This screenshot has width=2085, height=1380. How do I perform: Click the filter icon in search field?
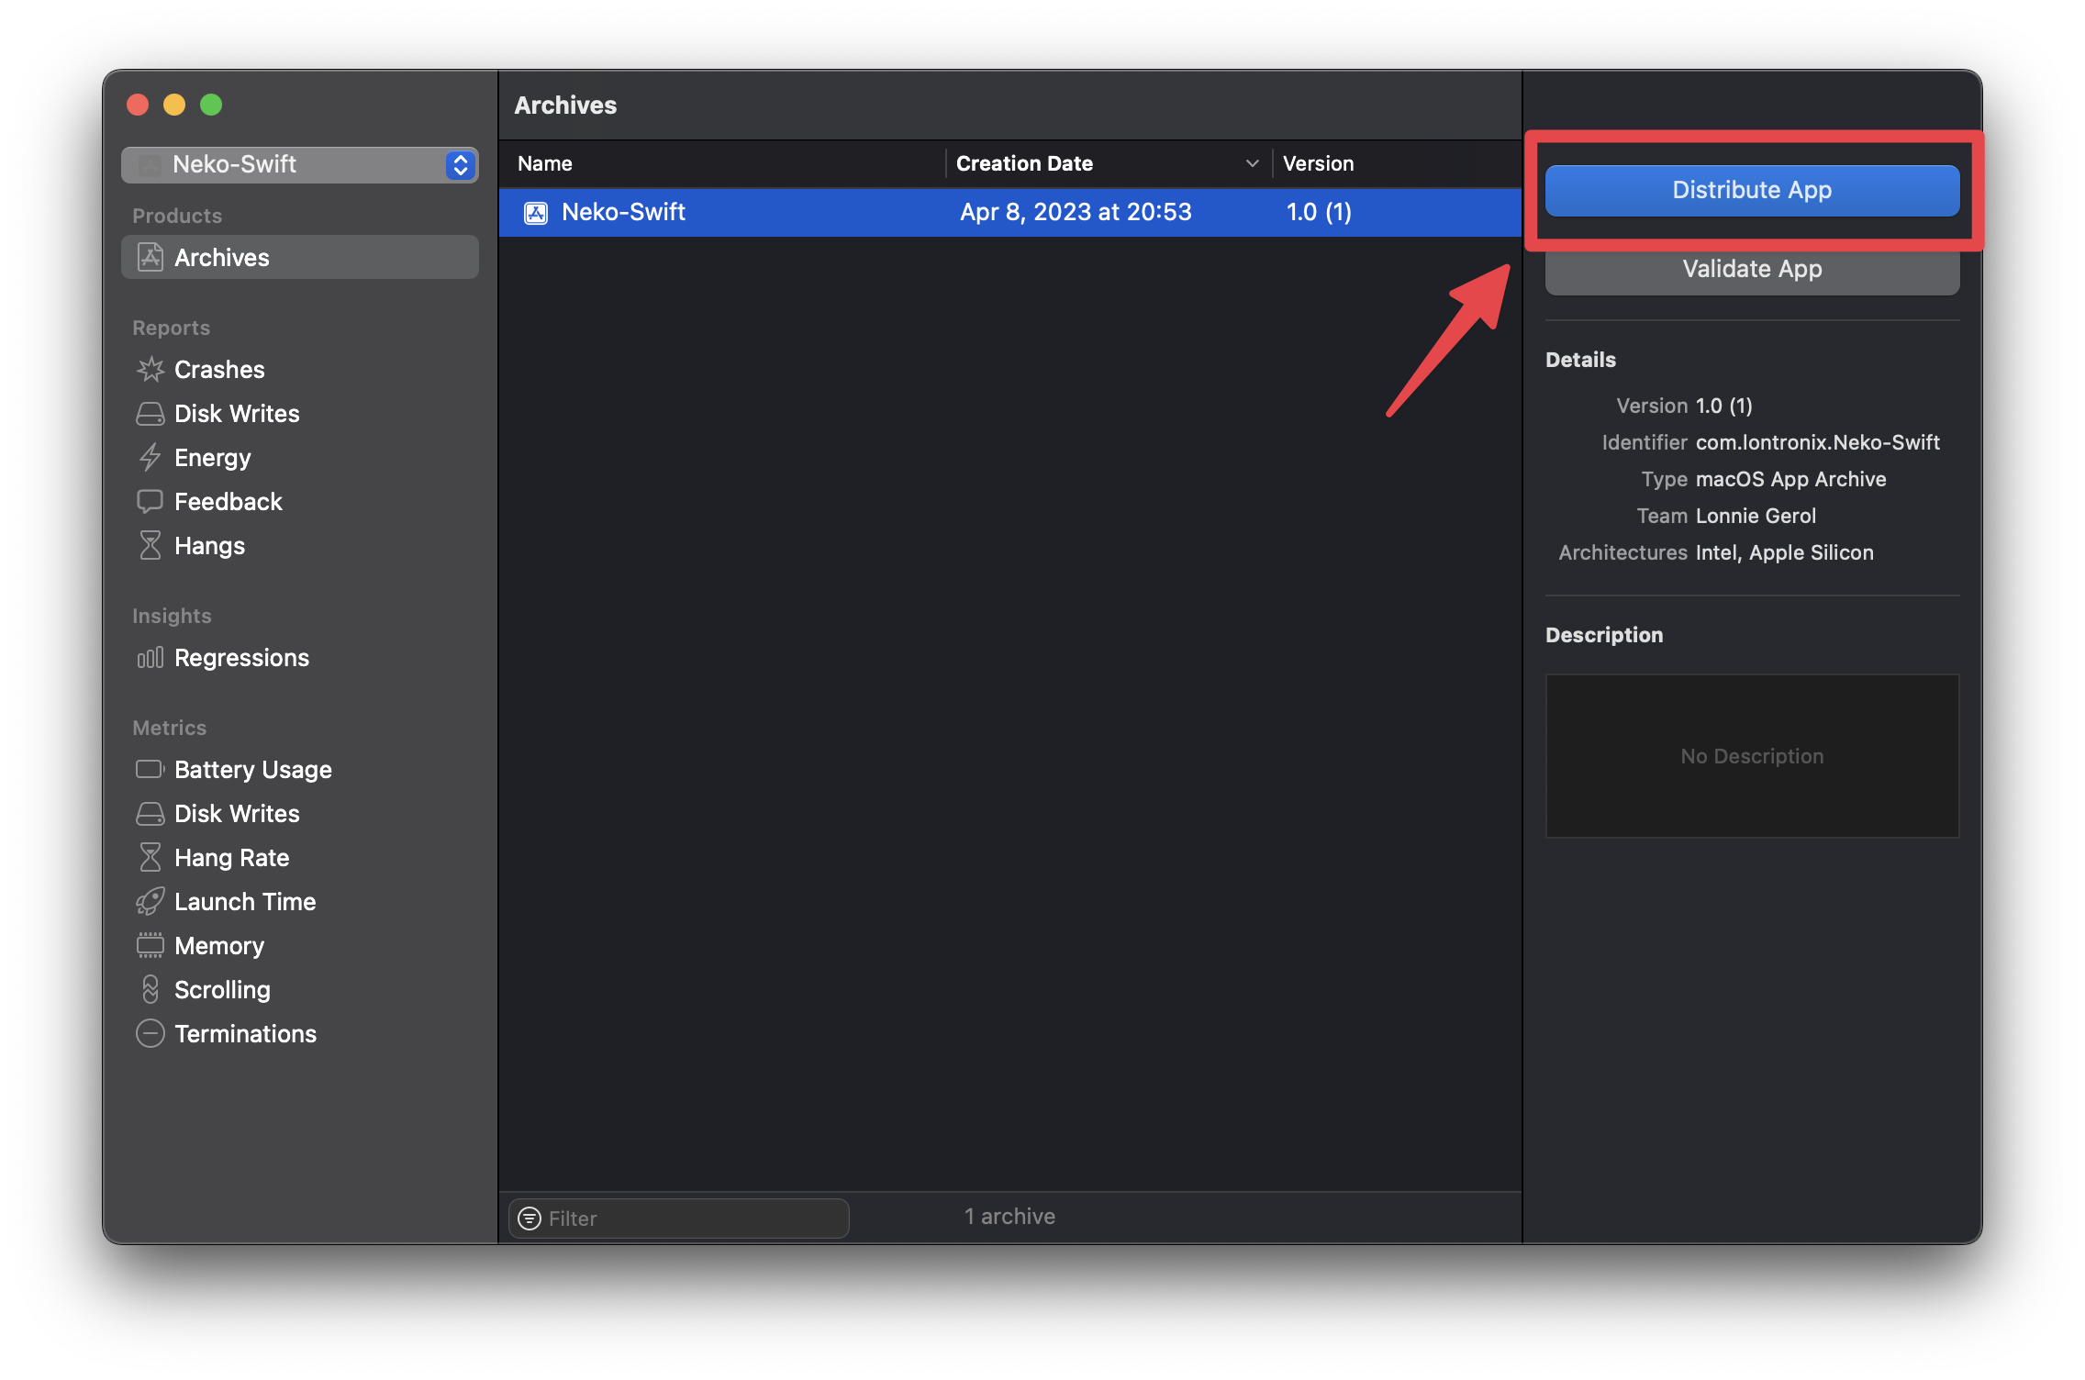(530, 1218)
